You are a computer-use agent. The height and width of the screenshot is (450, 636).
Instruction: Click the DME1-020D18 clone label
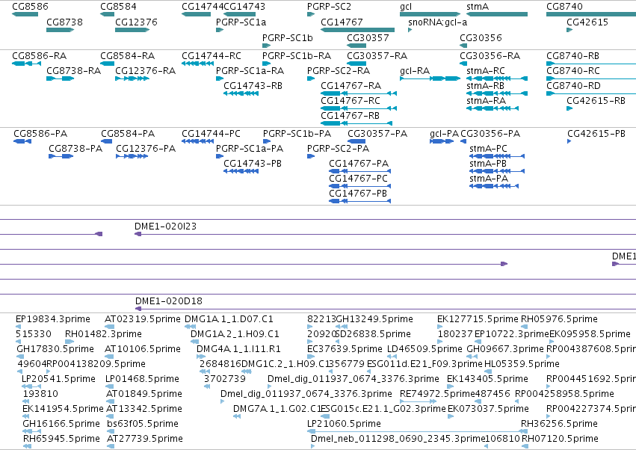click(169, 300)
